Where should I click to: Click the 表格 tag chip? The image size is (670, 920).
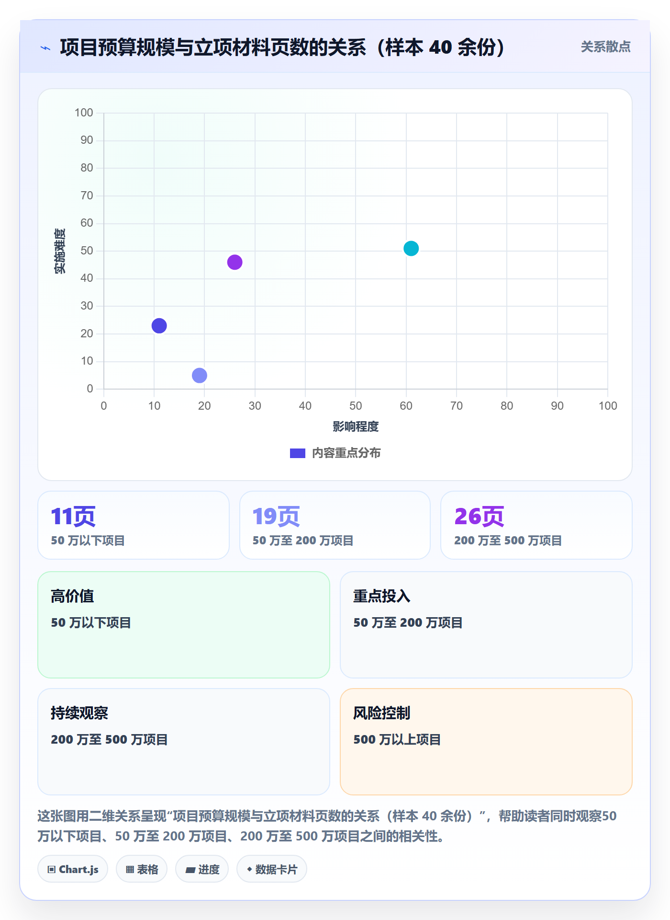click(142, 869)
